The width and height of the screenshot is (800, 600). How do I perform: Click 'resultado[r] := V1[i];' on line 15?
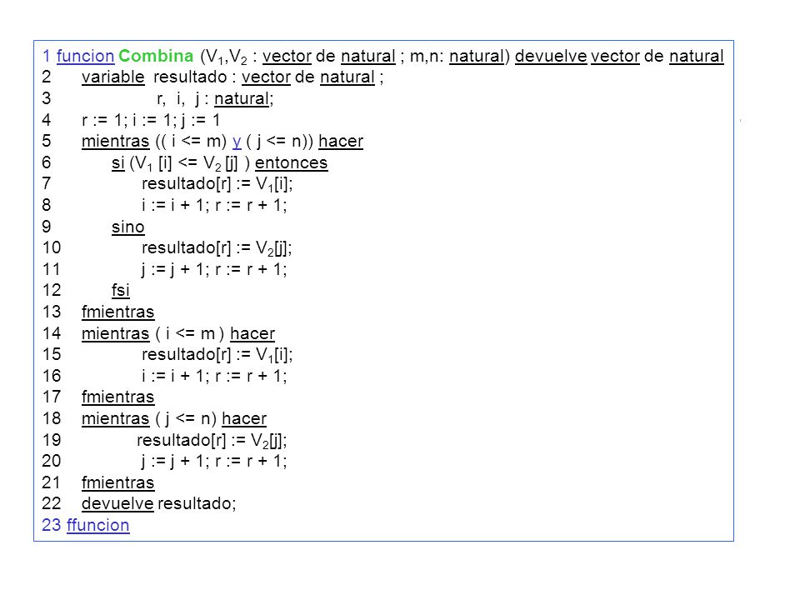217,355
